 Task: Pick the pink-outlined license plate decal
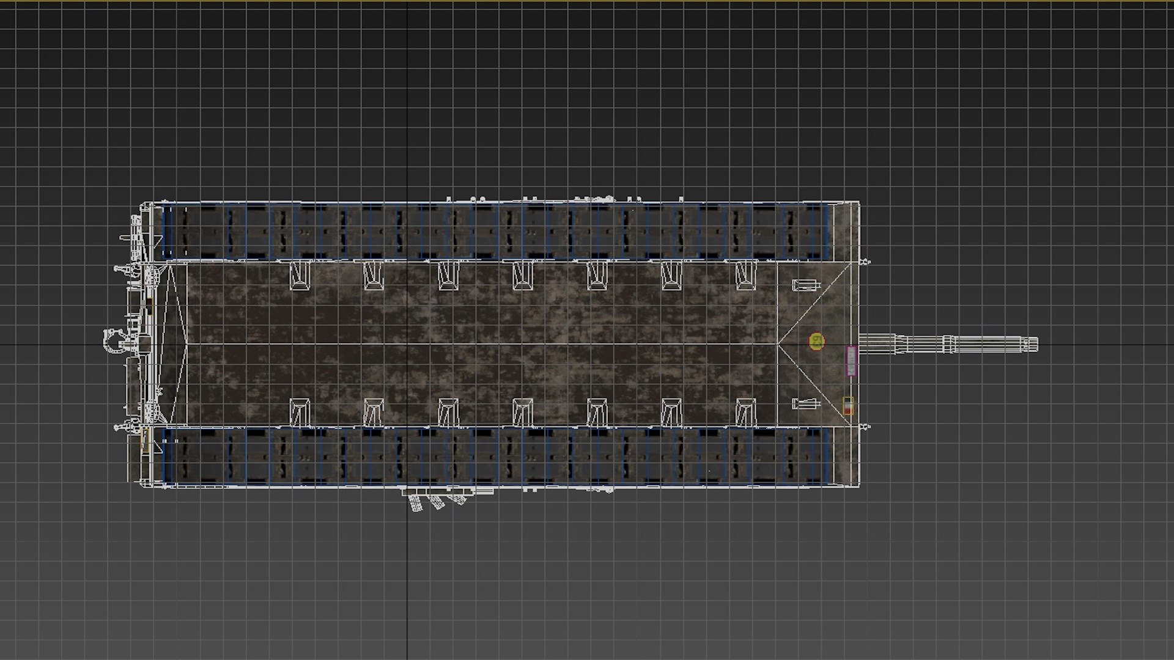pos(851,361)
